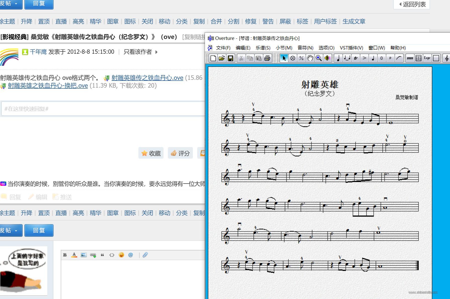Select the trill ornament tool
This screenshot has width=450, height=299.
(356, 58)
